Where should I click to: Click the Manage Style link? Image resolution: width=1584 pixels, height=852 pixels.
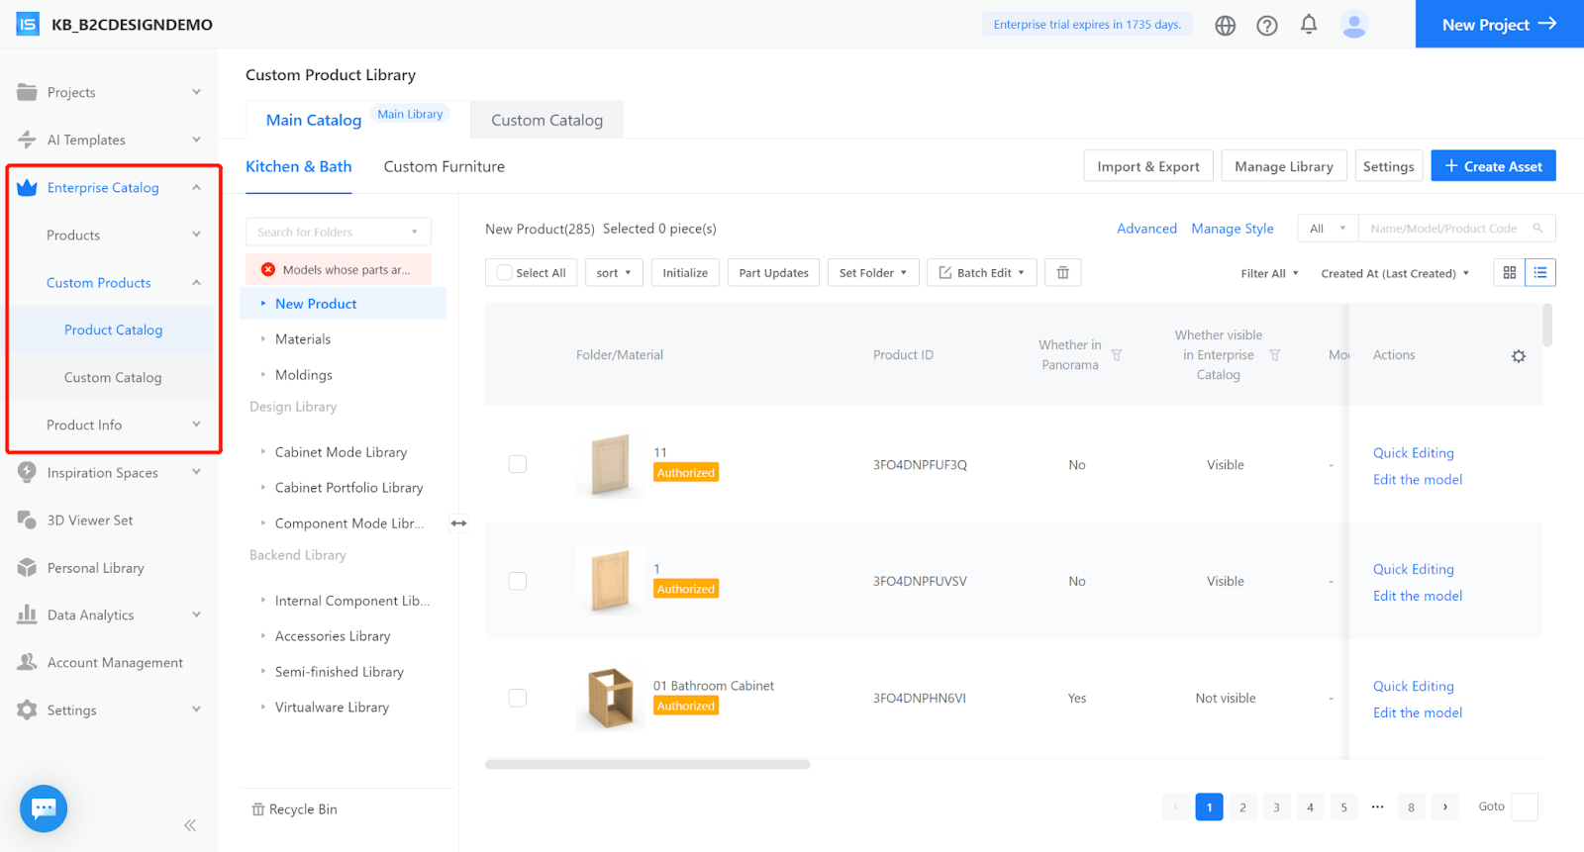tap(1232, 229)
